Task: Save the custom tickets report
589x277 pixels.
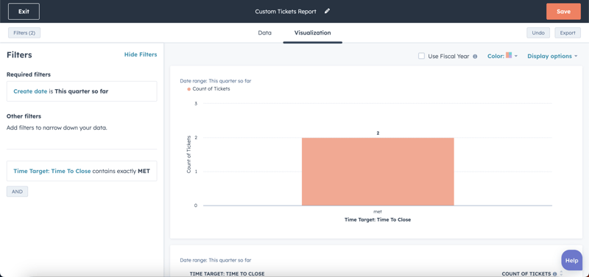Action: click(x=563, y=11)
